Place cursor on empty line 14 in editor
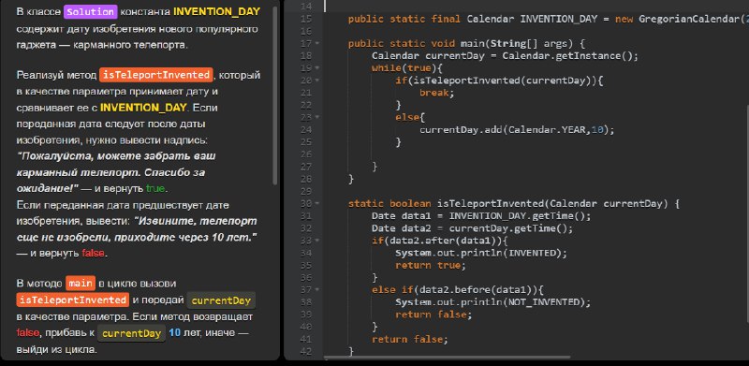Viewport: 749px width, 366px height. point(535,7)
